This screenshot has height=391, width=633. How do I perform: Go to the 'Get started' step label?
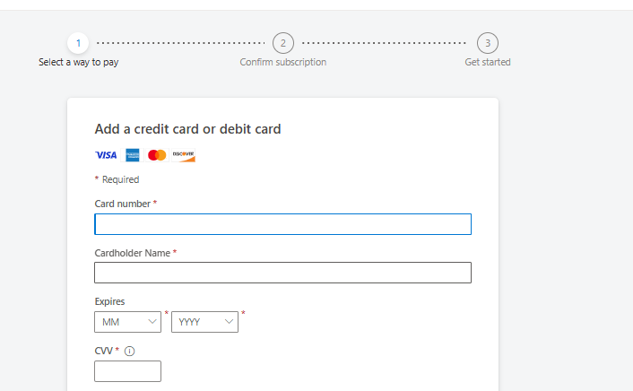point(488,63)
